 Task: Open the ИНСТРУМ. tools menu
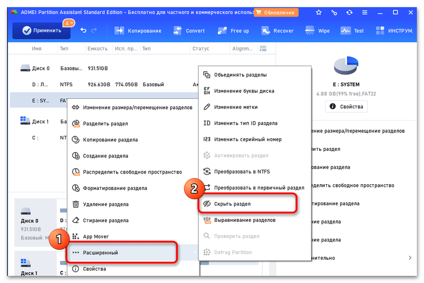tap(395, 31)
